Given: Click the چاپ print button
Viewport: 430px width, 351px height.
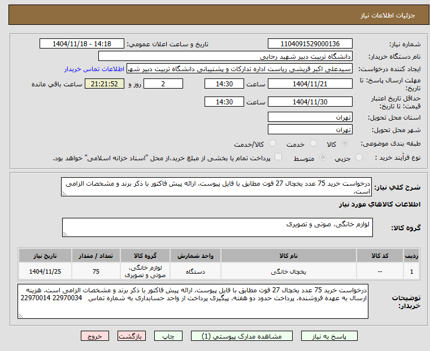Looking at the screenshot, I should click(168, 336).
